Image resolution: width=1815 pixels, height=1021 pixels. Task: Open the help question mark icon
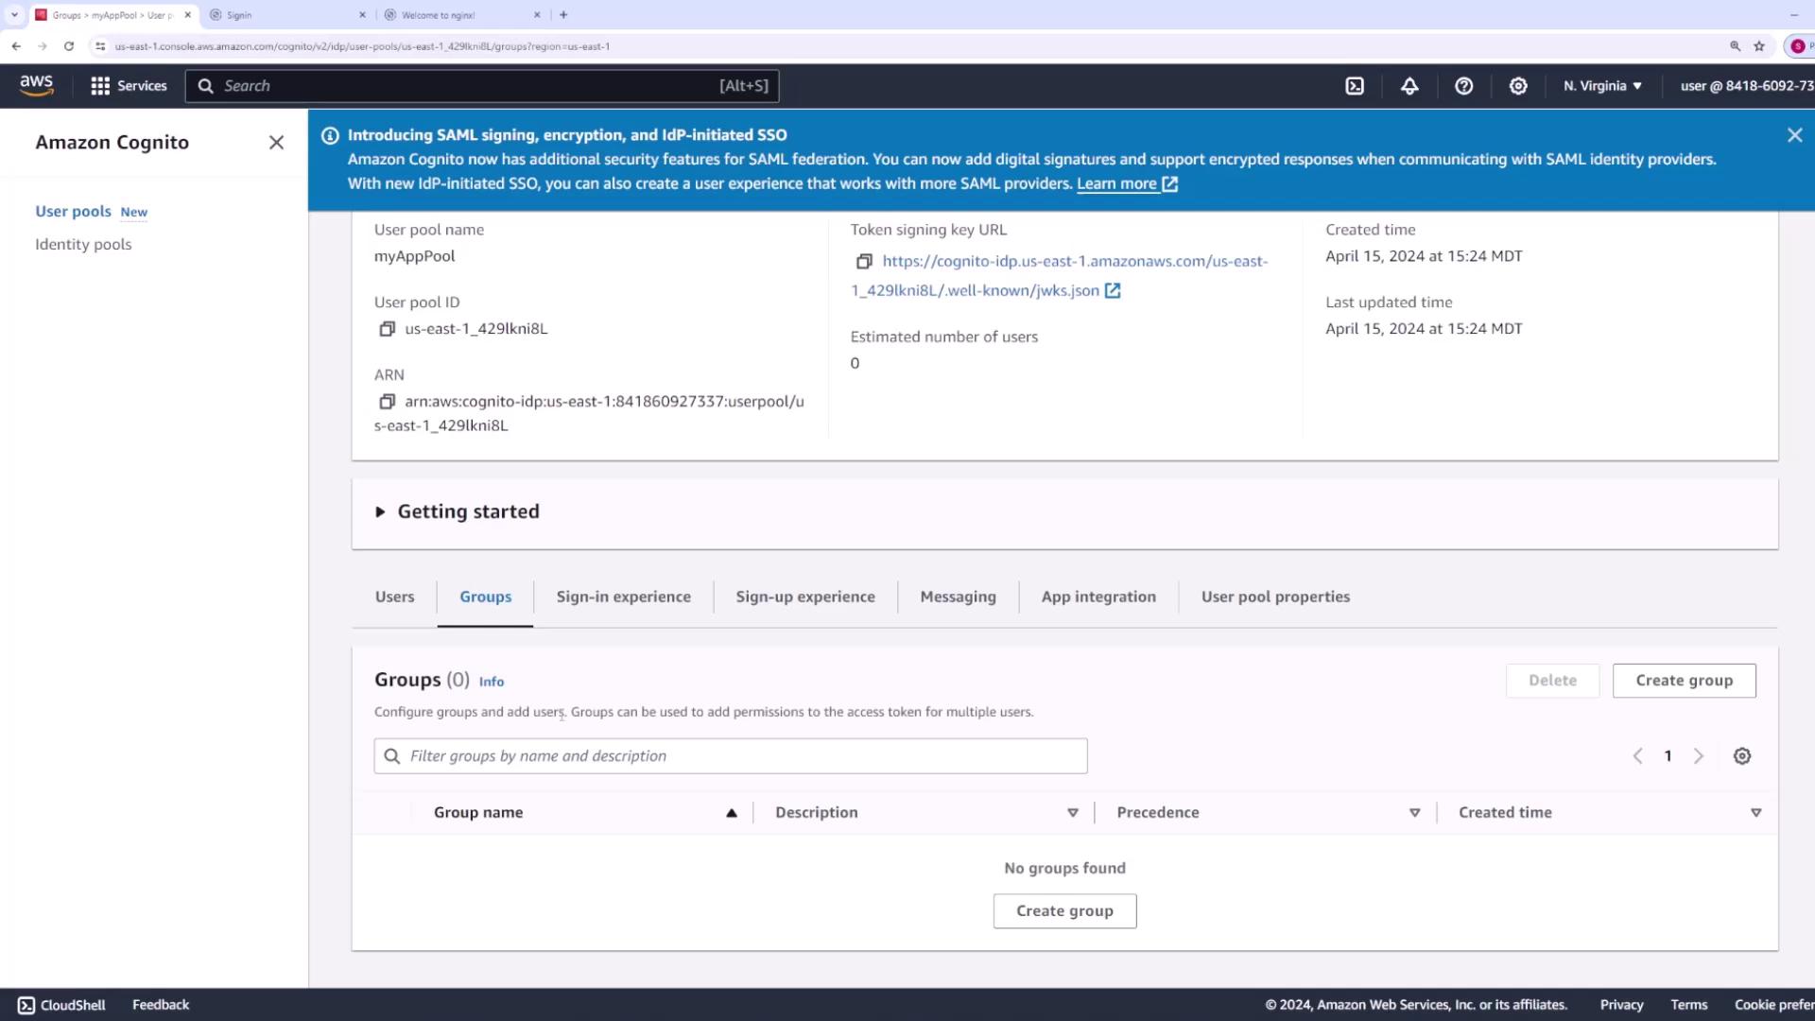point(1463,86)
